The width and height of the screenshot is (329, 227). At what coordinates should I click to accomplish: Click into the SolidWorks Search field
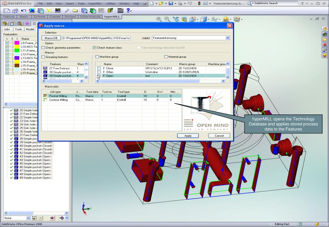(x=276, y=3)
